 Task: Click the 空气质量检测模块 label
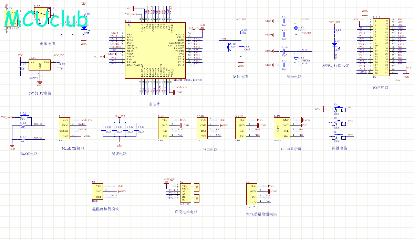click(x=261, y=214)
